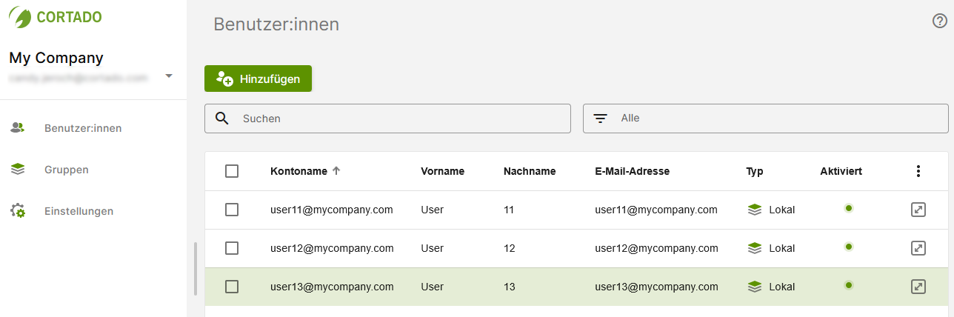This screenshot has width=954, height=317.
Task: Click the Benutzer:innen people icon in sidebar
Action: (x=18, y=128)
